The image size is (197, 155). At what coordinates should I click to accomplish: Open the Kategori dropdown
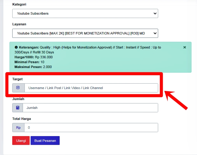point(85,13)
